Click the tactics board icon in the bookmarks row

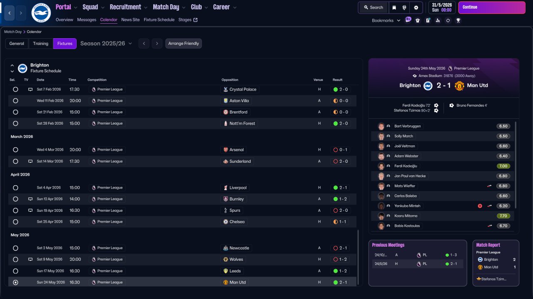(428, 20)
